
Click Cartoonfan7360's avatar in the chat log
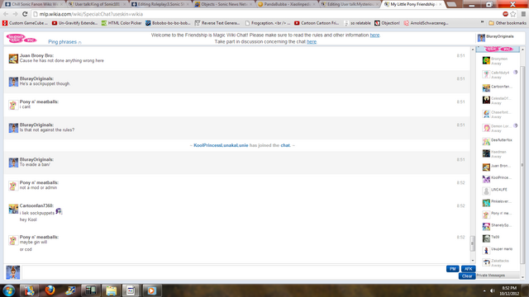[13, 209]
